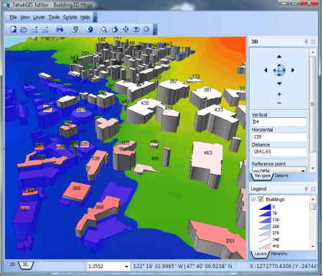The width and height of the screenshot is (323, 276).
Task: Click the Print toolbar icon
Action: [60, 29]
